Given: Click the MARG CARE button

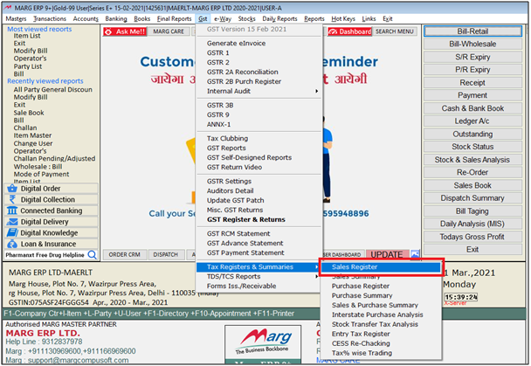Looking at the screenshot, I should pos(169,31).
